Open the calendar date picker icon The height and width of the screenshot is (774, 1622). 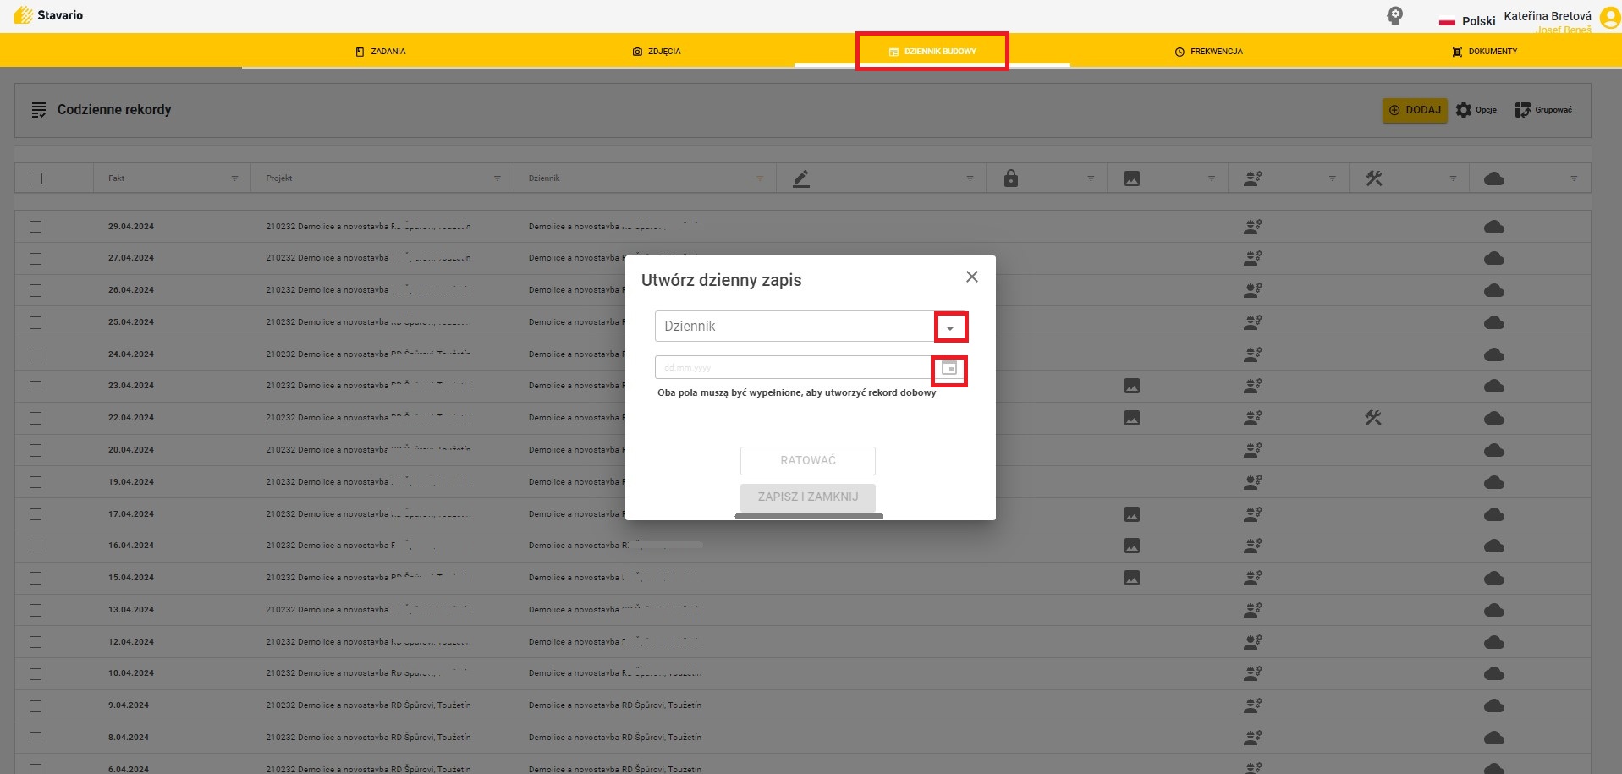(x=949, y=369)
